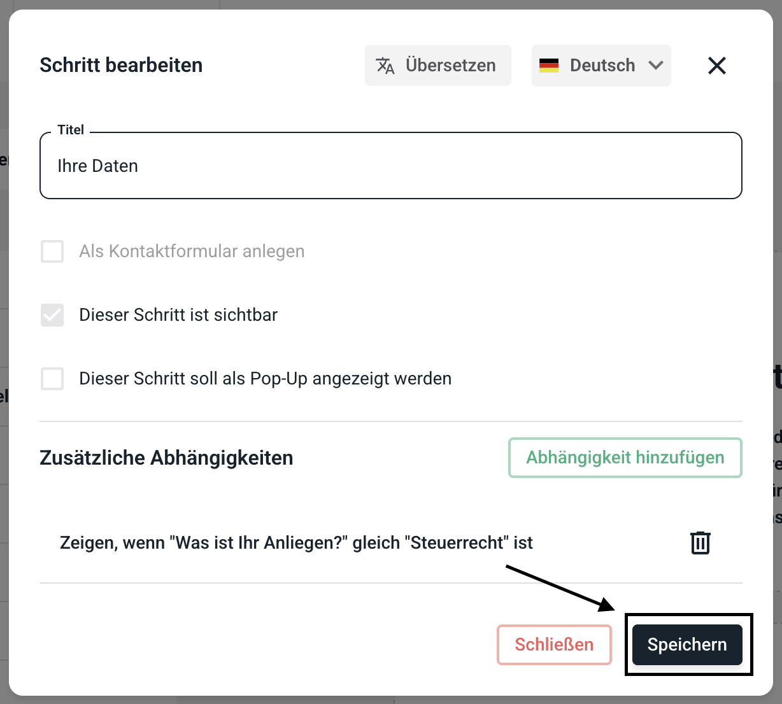The width and height of the screenshot is (782, 704).
Task: Click the Schritt bearbeiten dialog title
Action: coord(121,66)
